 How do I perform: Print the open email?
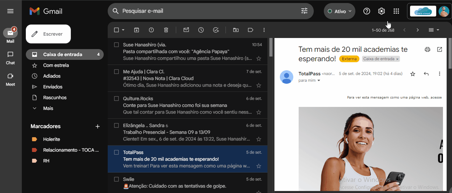click(x=428, y=49)
